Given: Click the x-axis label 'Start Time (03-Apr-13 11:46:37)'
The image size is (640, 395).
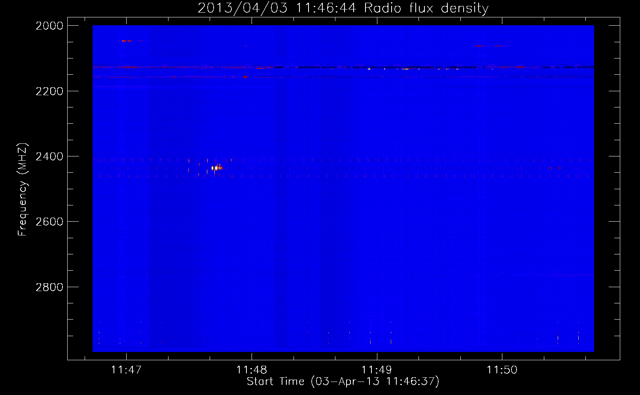Looking at the screenshot, I should [x=343, y=381].
